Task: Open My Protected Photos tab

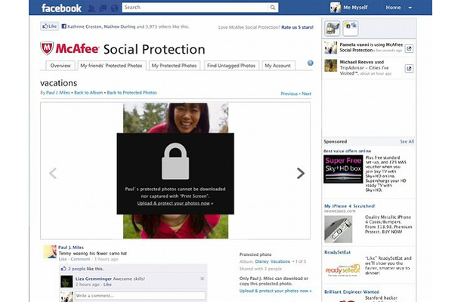Action: click(174, 66)
